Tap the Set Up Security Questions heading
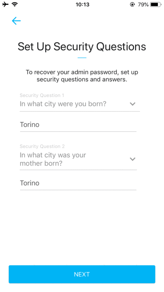The height and width of the screenshot is (292, 164). click(x=82, y=47)
